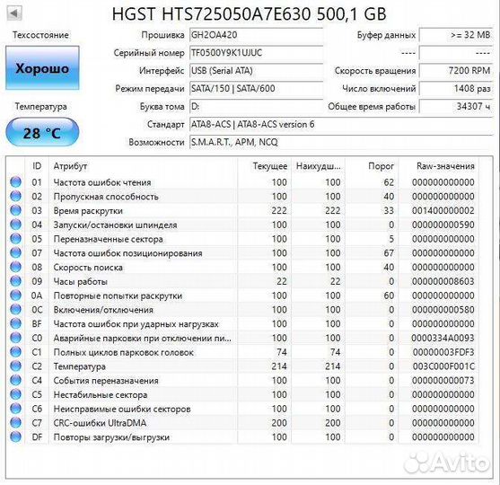The height and width of the screenshot is (485, 500).
Task: Click the status icon for attribute 03
Action: pos(15,210)
